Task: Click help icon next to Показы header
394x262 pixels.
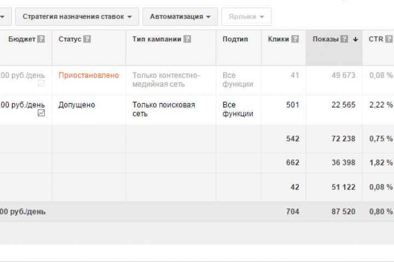Action: pos(344,39)
